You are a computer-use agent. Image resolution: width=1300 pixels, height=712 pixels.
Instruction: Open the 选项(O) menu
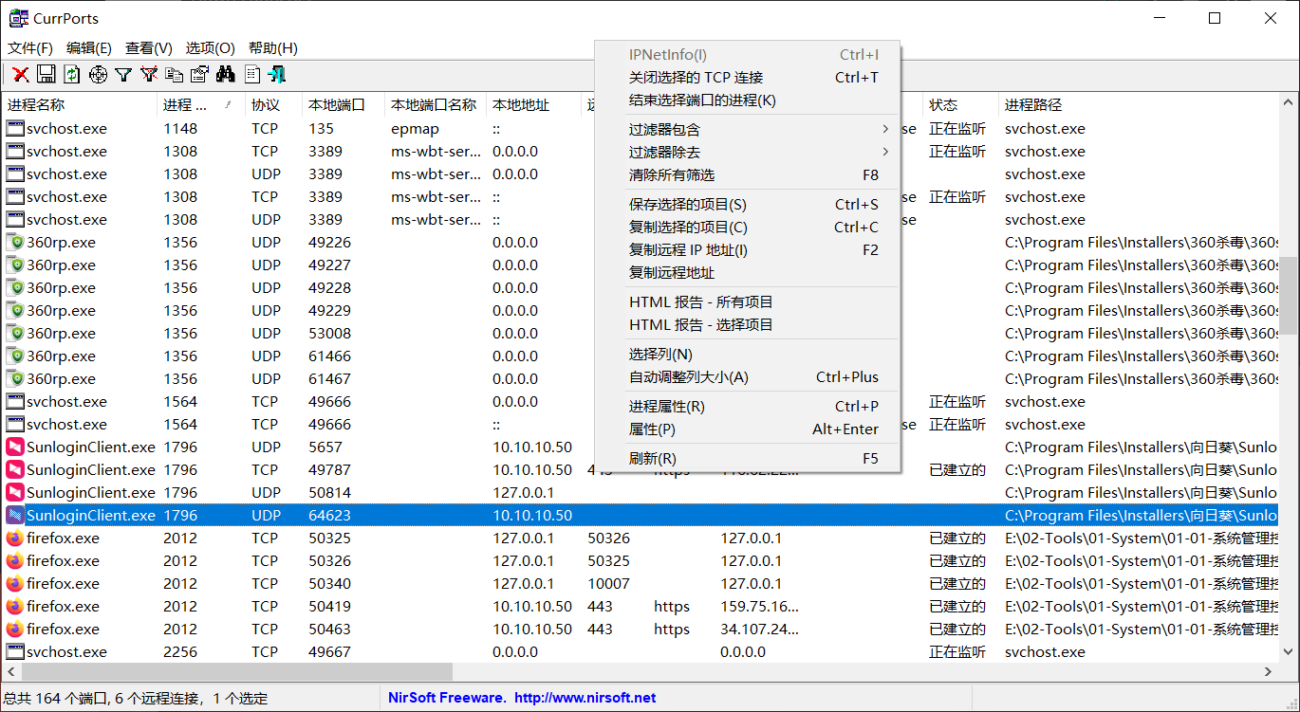pyautogui.click(x=213, y=47)
